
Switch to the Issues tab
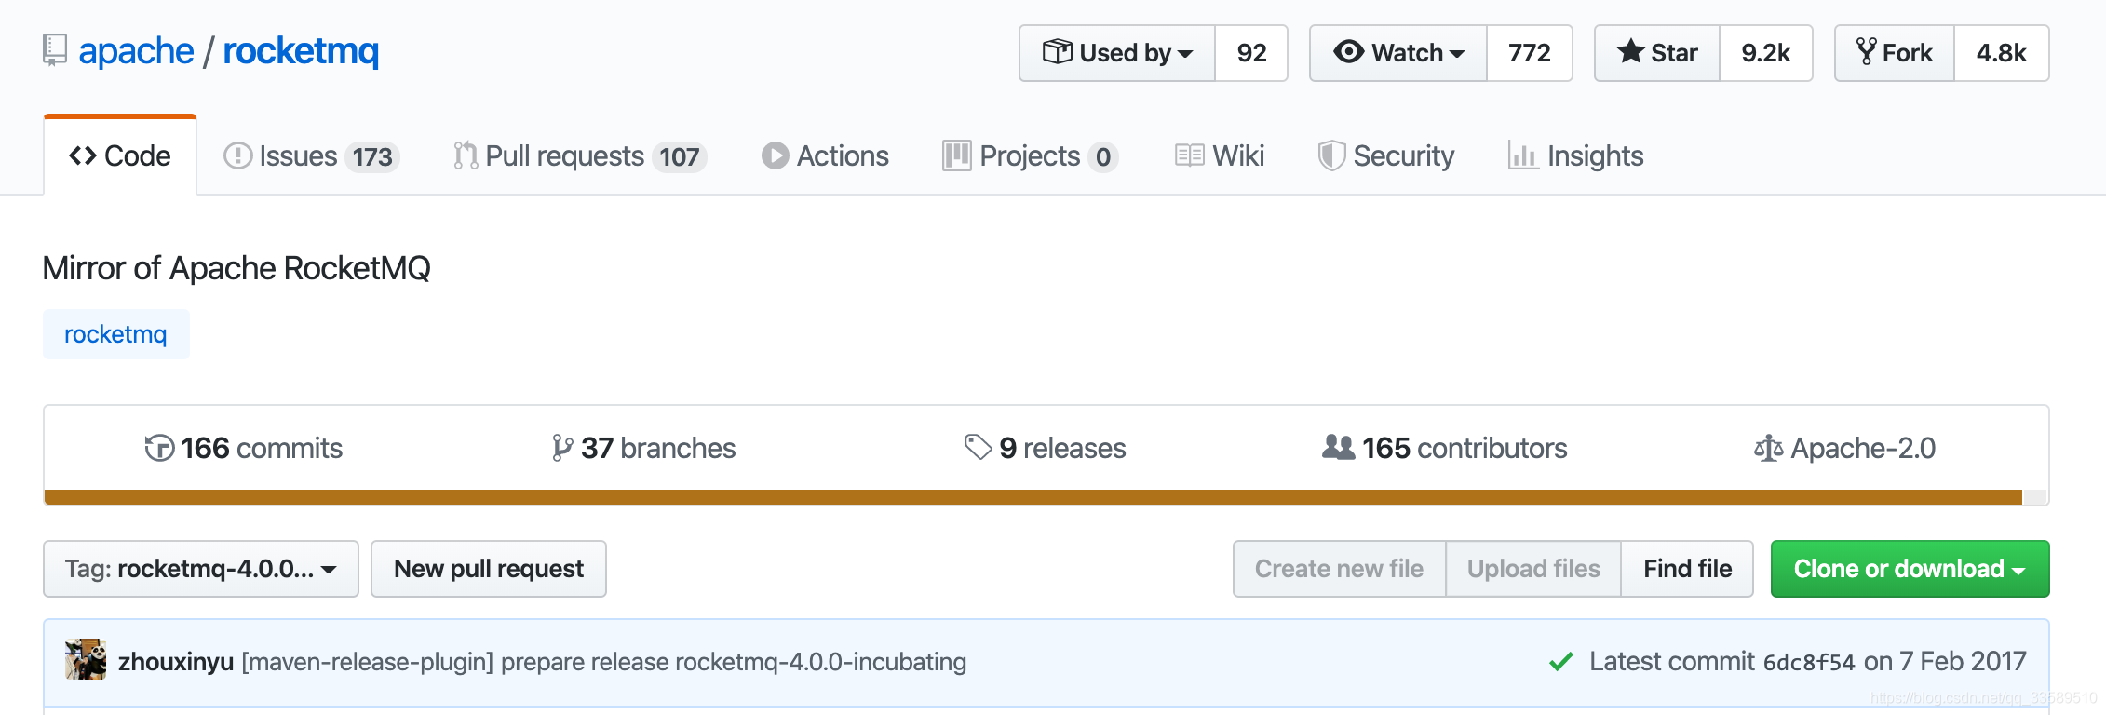point(311,156)
